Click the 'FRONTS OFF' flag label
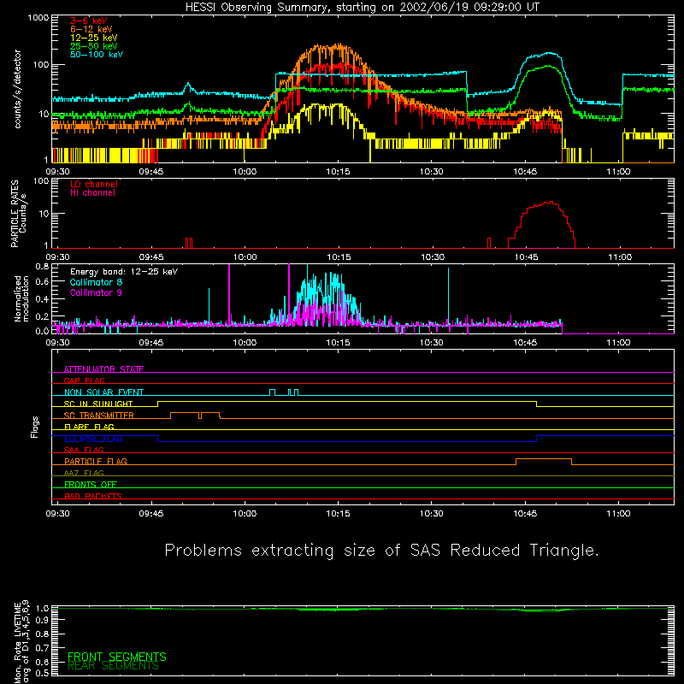Screen dimensions: 684x684 click(x=91, y=484)
